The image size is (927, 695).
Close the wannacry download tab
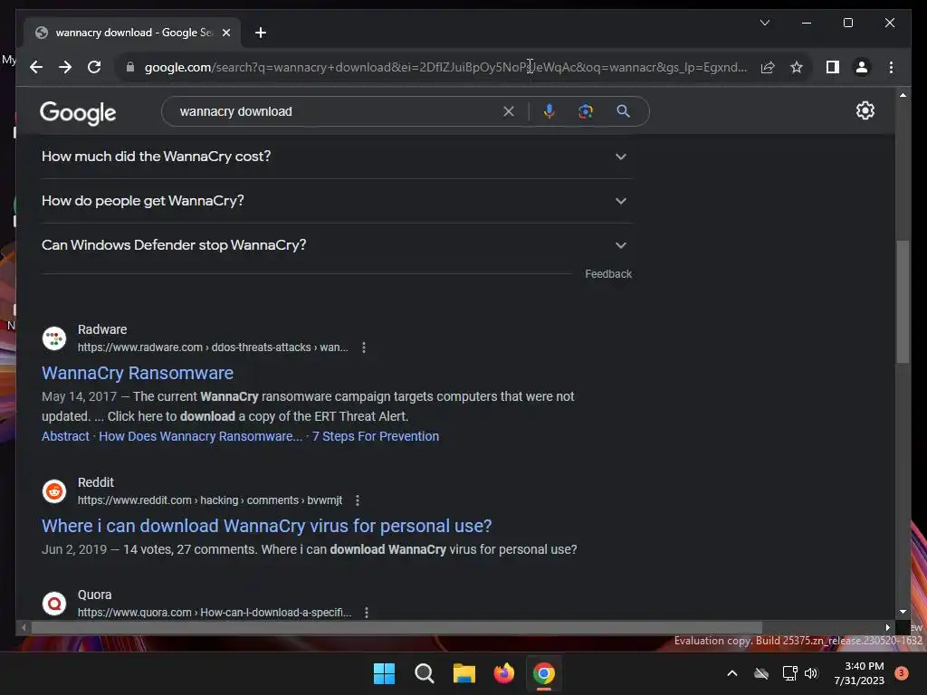[x=225, y=33]
